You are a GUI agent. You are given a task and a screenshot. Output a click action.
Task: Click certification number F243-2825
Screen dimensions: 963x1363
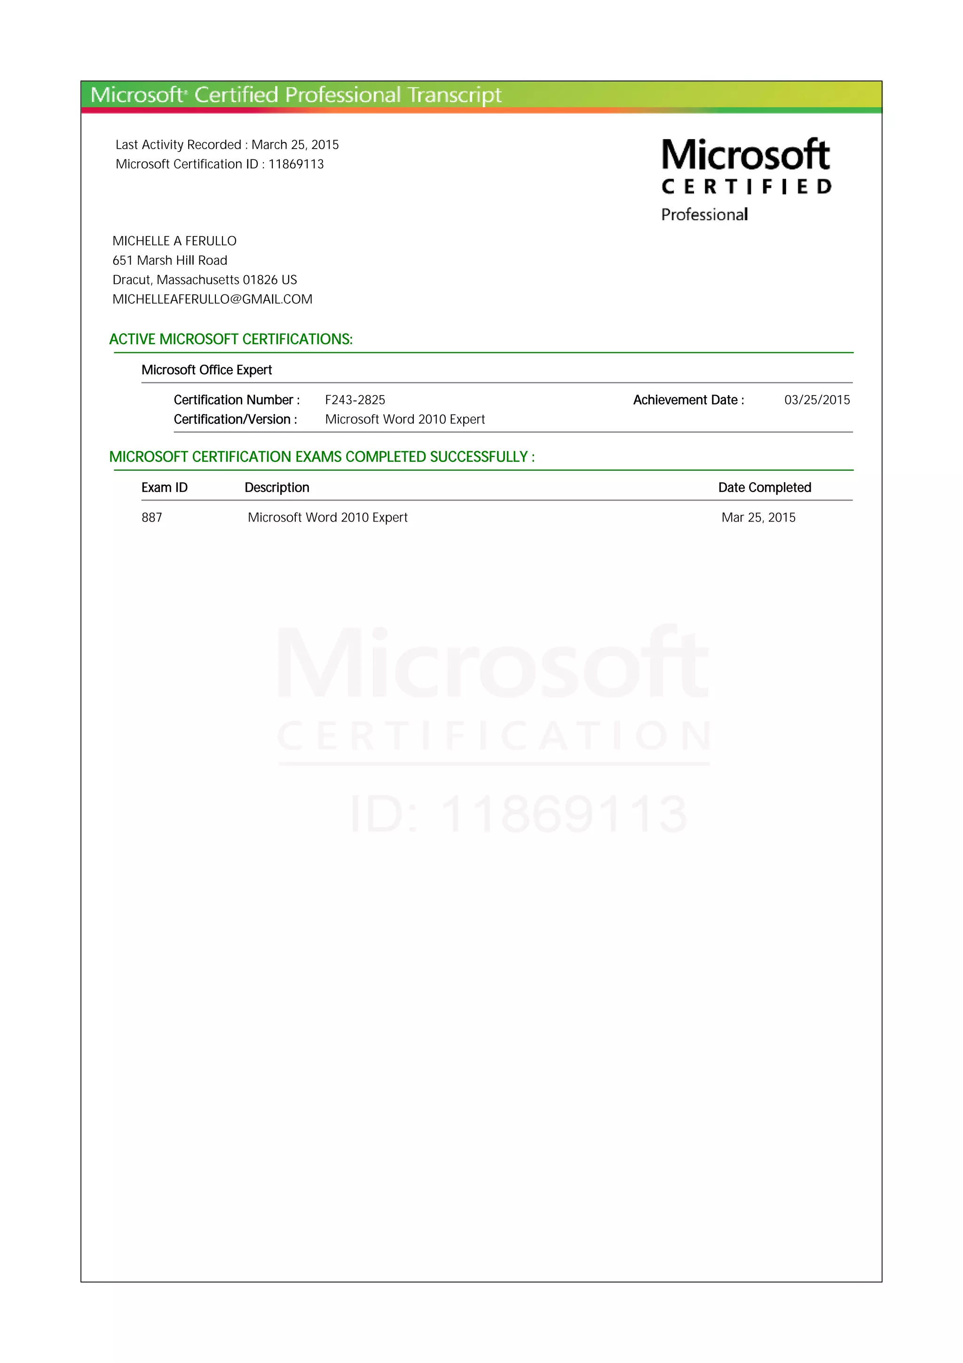point(355,400)
